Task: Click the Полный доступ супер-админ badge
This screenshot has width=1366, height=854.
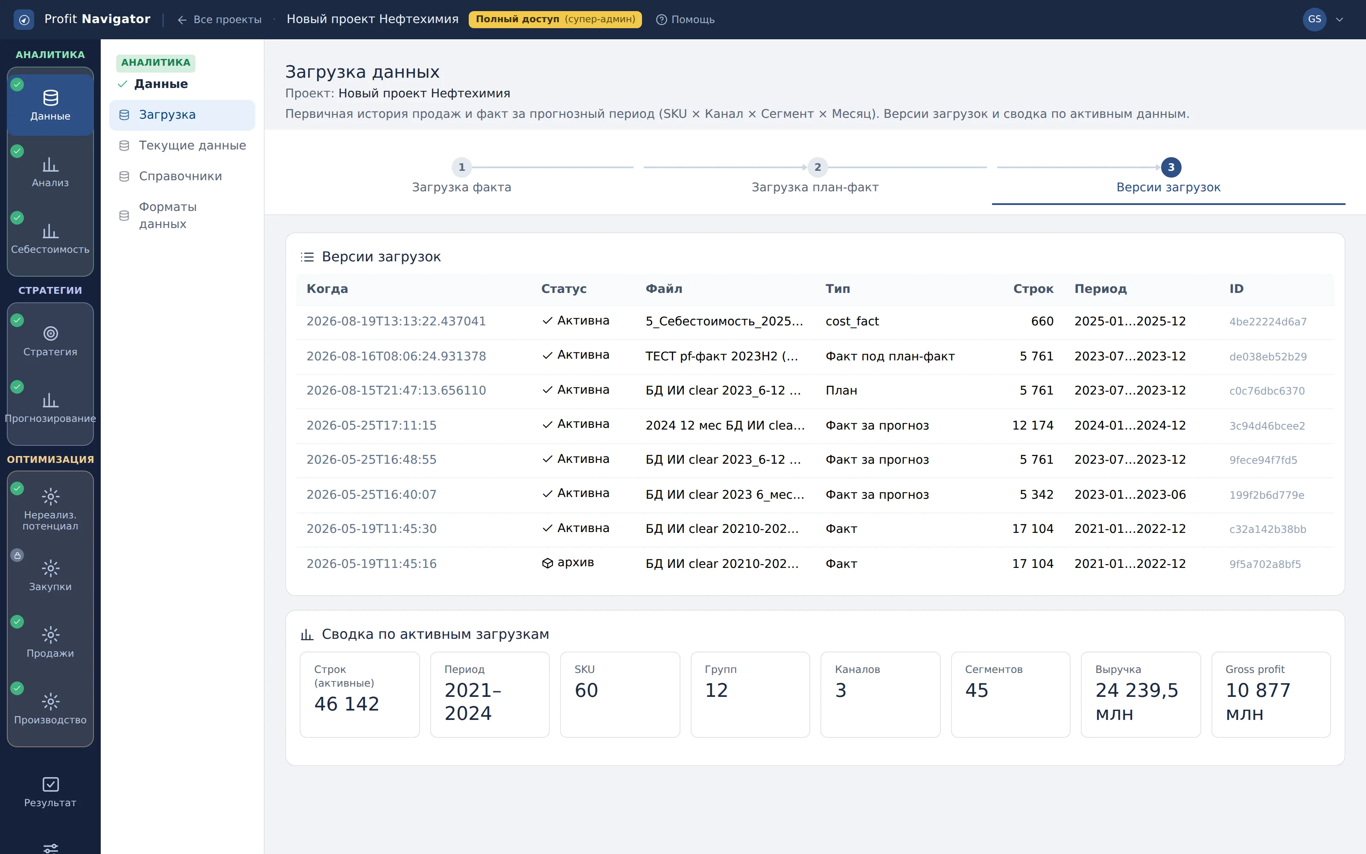Action: [x=555, y=19]
